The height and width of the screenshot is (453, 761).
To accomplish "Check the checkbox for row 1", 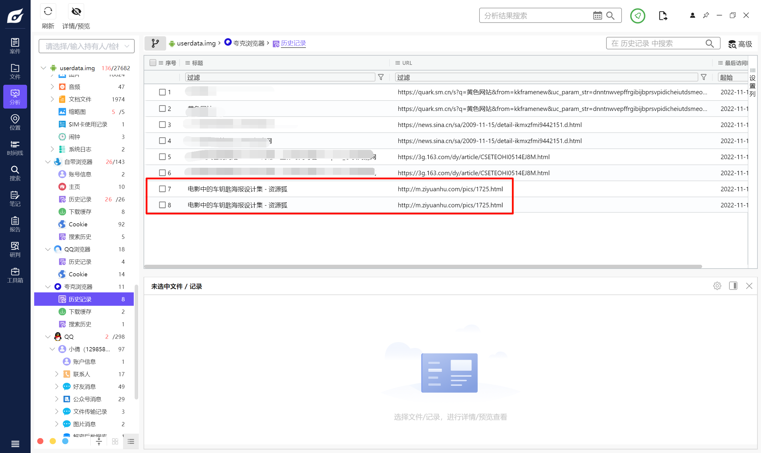I will (162, 92).
